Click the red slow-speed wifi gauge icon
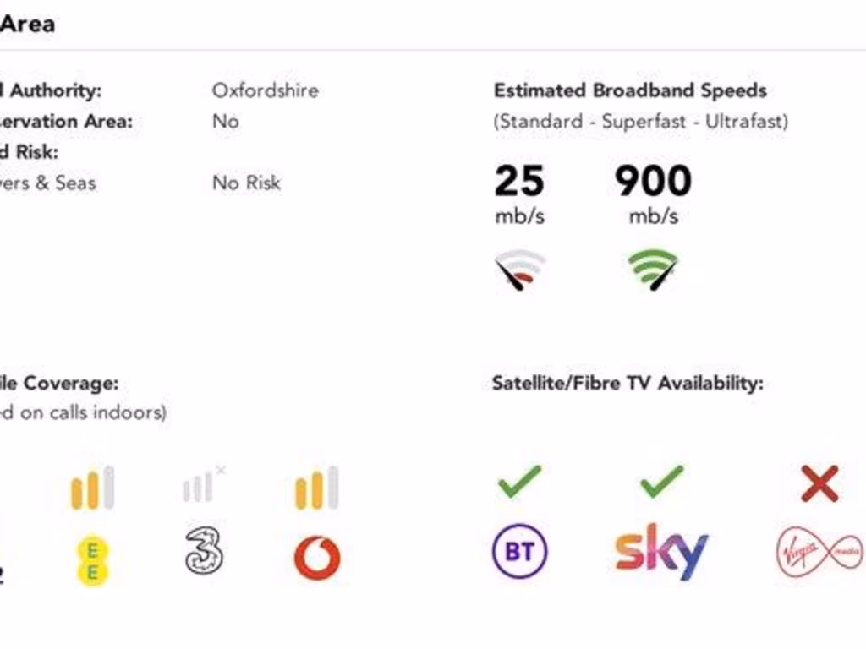This screenshot has width=866, height=649. 520,270
